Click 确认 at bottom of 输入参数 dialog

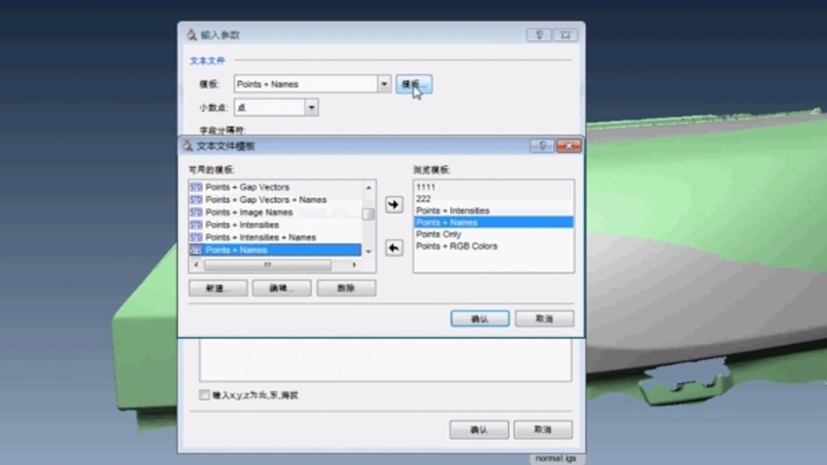click(x=479, y=429)
